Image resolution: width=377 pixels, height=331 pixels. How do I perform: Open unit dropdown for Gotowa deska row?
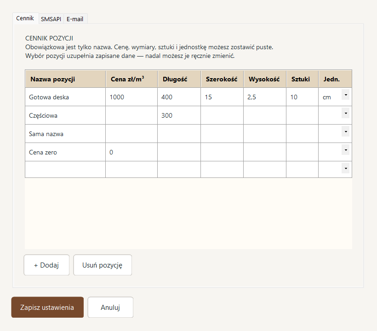(345, 95)
